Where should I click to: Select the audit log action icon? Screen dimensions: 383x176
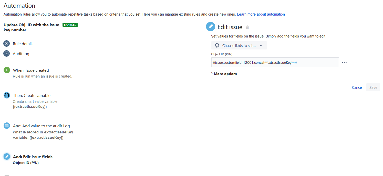(x=7, y=126)
